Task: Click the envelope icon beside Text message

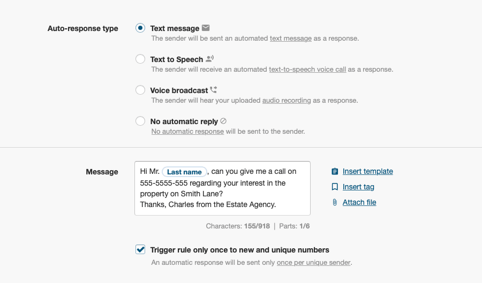Action: [x=206, y=28]
